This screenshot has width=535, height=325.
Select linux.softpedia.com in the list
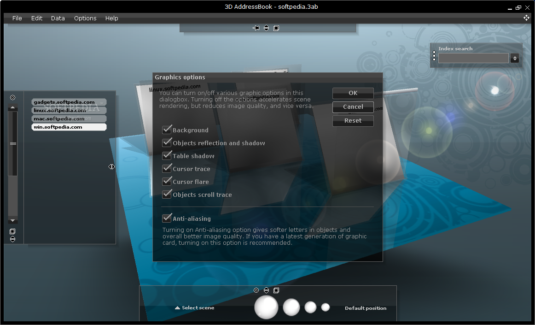click(x=69, y=110)
